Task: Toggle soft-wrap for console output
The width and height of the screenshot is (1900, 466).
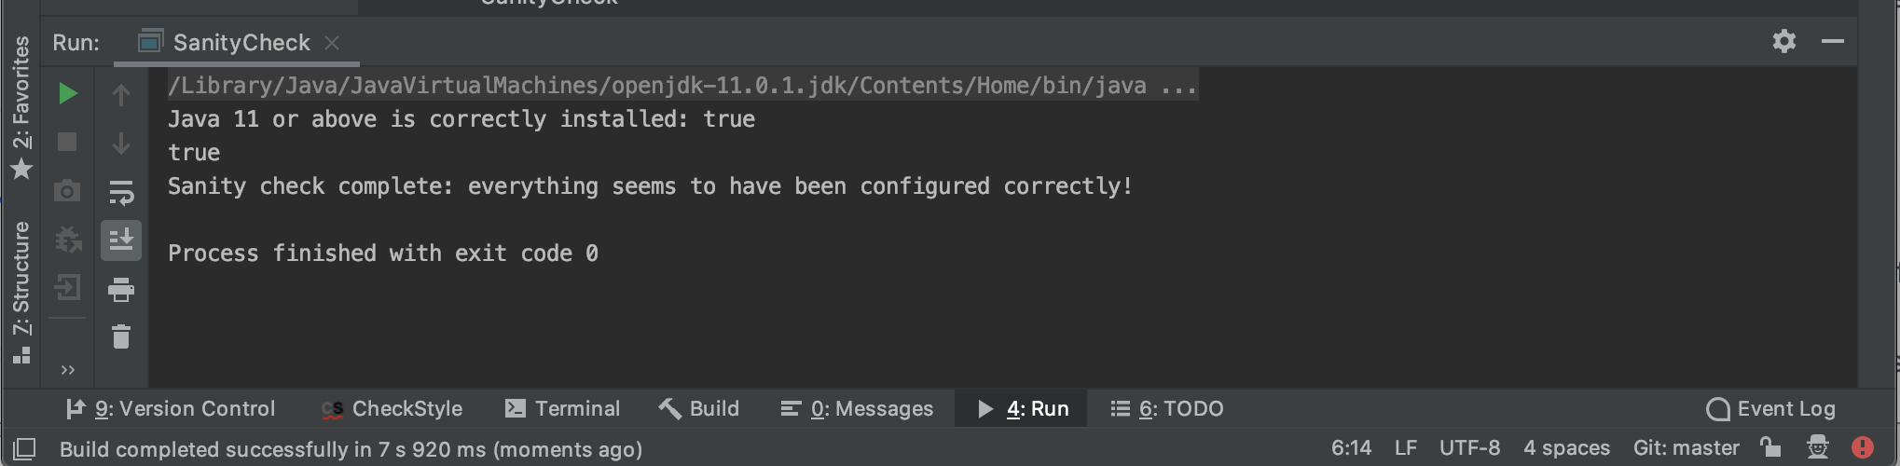Action: click(121, 192)
